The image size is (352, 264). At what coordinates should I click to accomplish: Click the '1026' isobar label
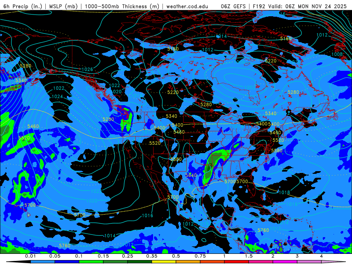click(x=87, y=70)
